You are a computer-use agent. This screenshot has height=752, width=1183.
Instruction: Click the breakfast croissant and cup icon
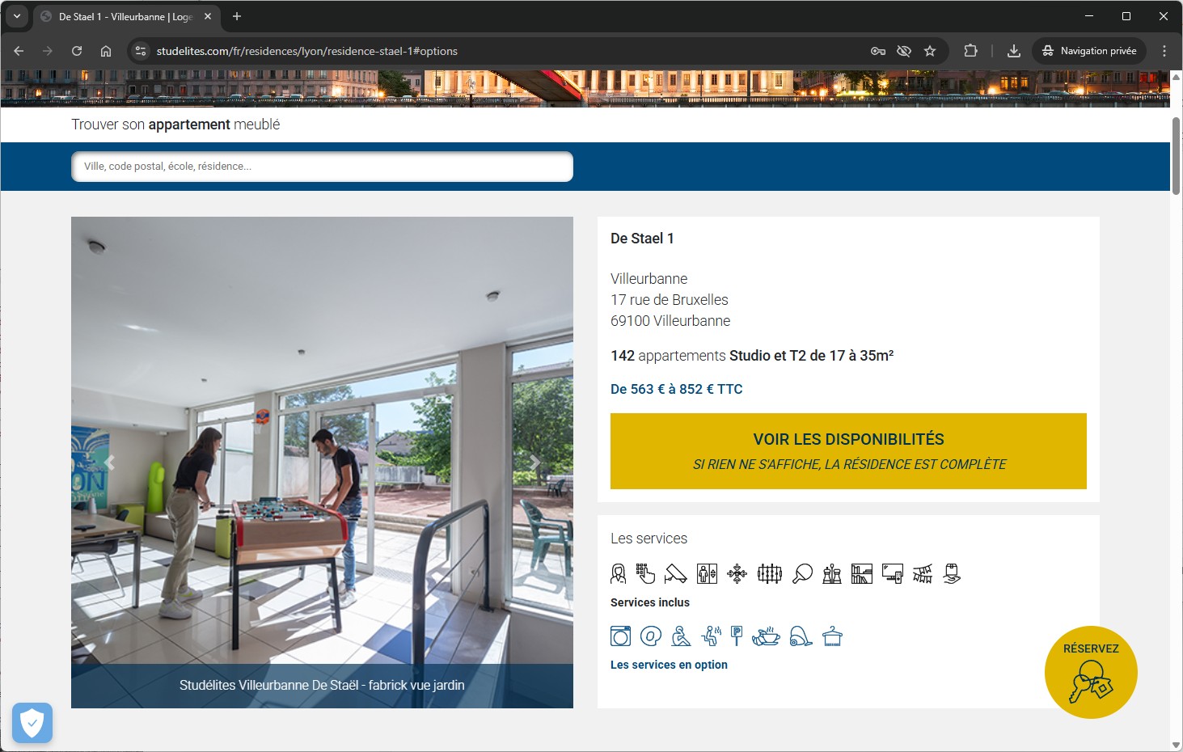pyautogui.click(x=766, y=636)
